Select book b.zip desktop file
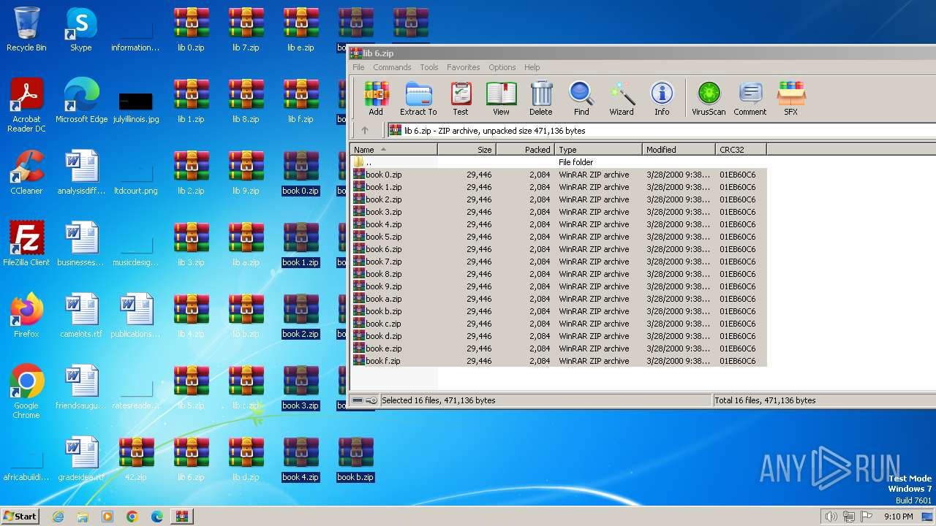Image resolution: width=936 pixels, height=526 pixels. pyautogui.click(x=355, y=460)
